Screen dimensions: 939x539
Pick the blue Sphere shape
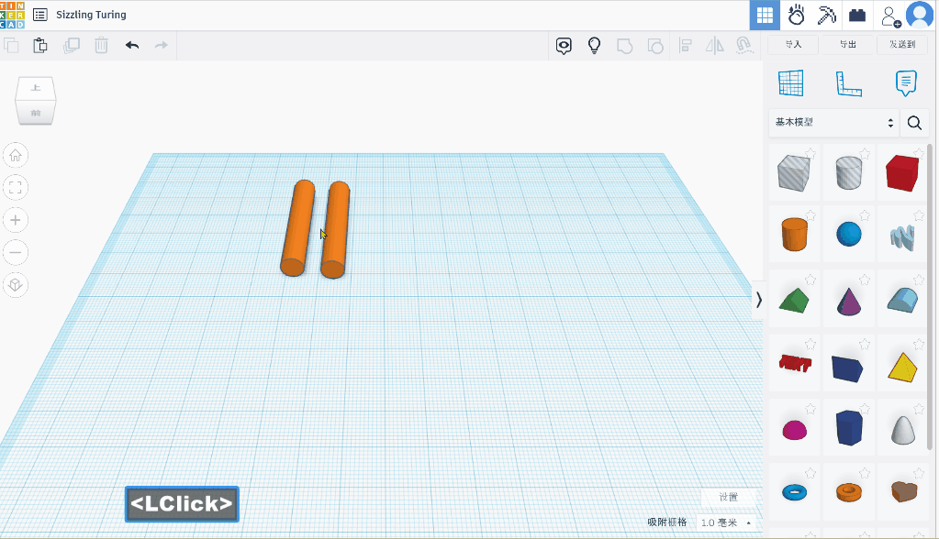point(848,234)
